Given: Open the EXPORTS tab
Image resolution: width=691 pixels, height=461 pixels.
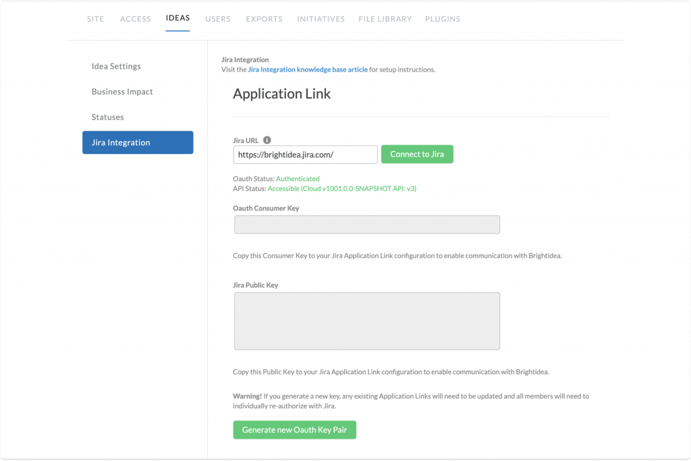Looking at the screenshot, I should tap(264, 19).
